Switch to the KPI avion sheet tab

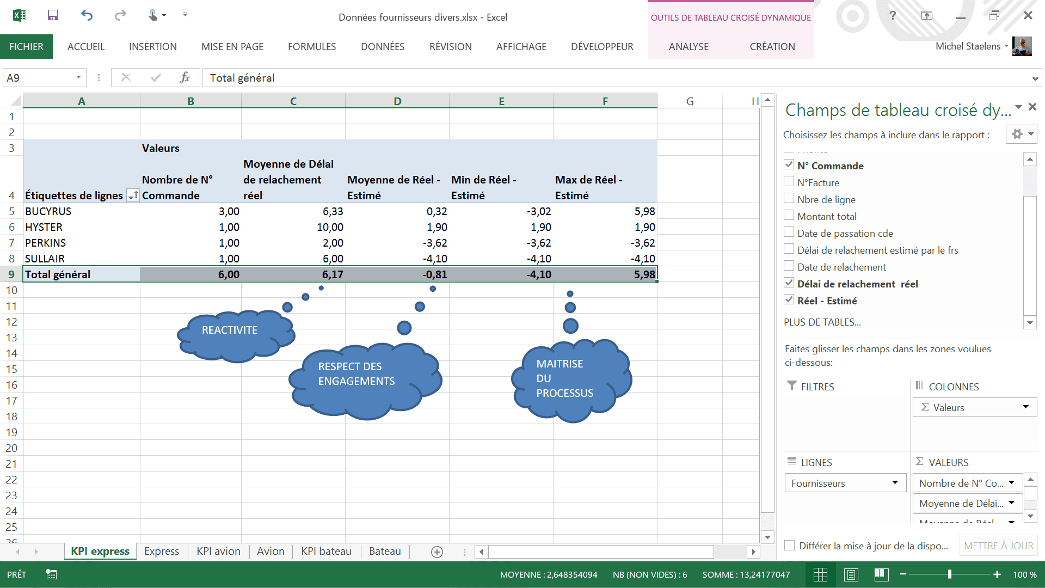(x=218, y=552)
